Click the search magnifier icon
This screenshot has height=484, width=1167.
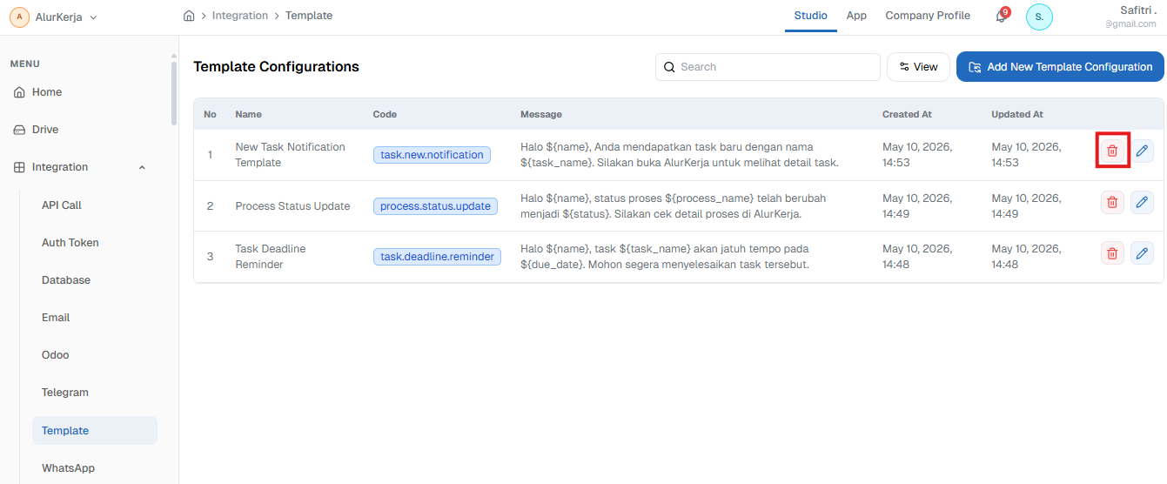point(669,67)
